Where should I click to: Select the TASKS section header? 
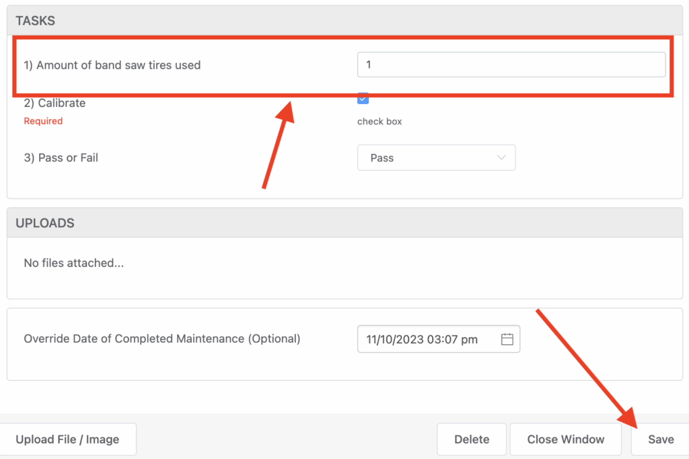pos(36,21)
